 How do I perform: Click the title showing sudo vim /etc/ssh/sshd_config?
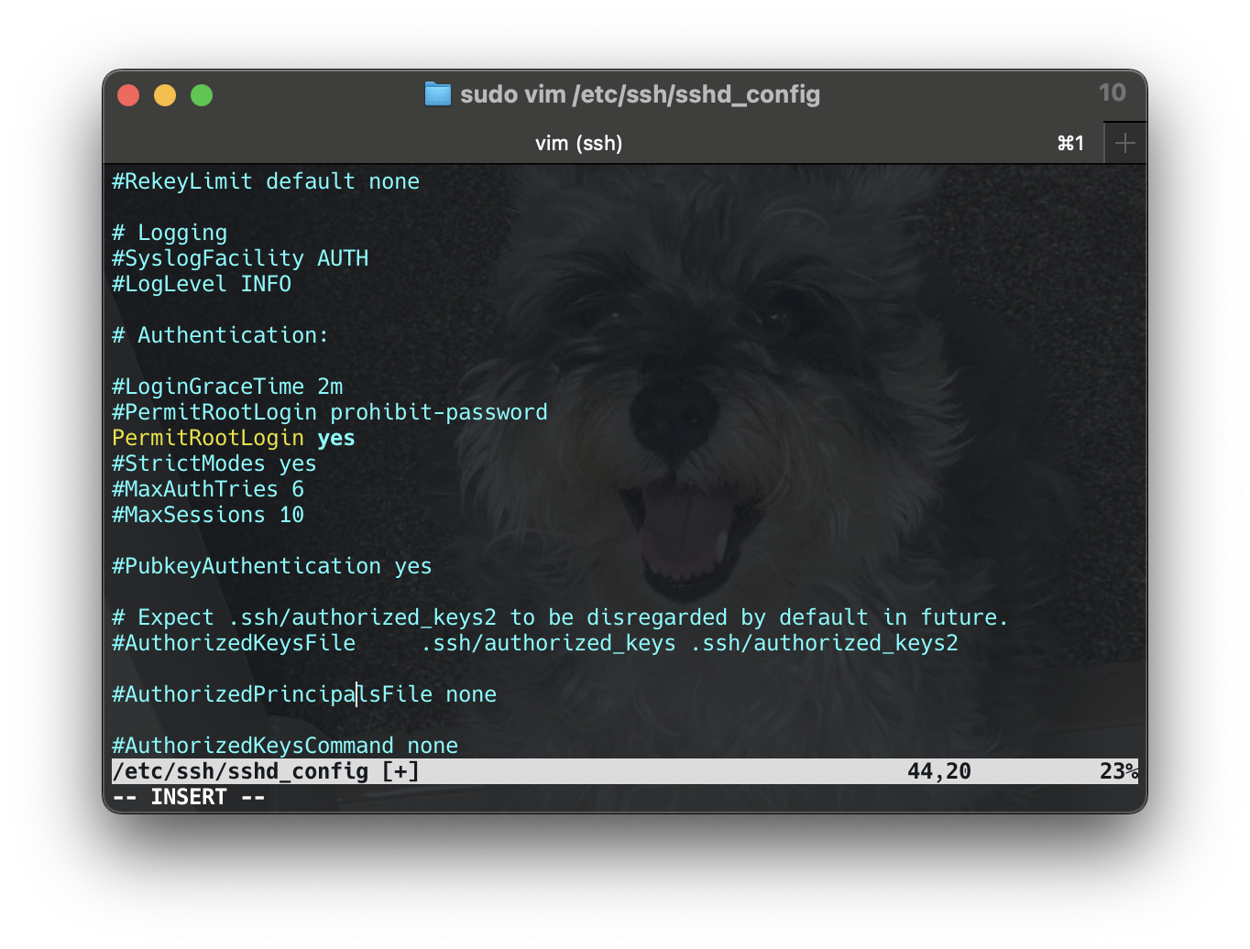pos(641,94)
